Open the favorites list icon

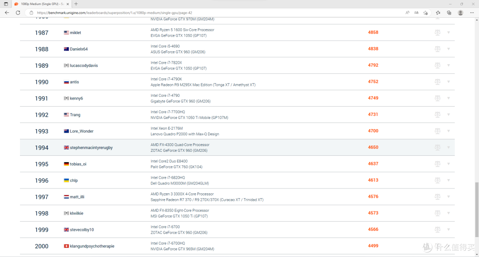coord(438,13)
